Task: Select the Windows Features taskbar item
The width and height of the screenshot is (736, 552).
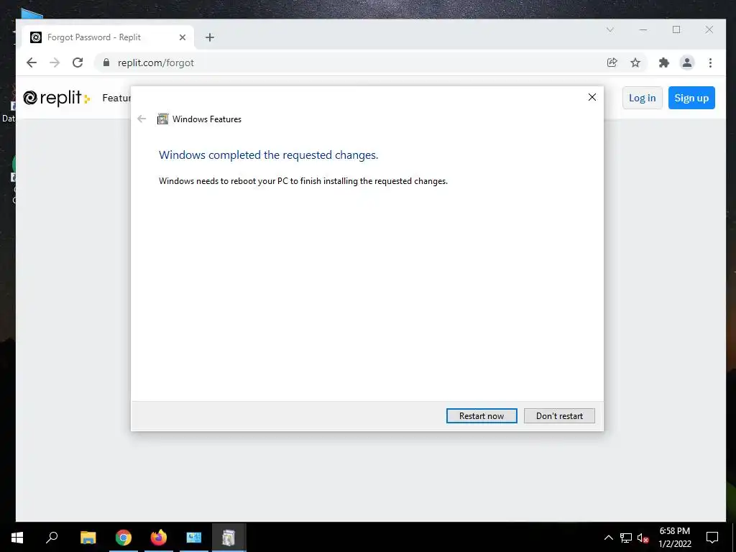Action: 229,538
